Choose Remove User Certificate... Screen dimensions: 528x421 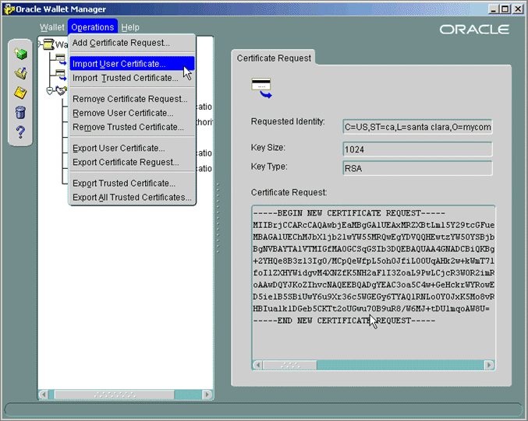pos(132,114)
